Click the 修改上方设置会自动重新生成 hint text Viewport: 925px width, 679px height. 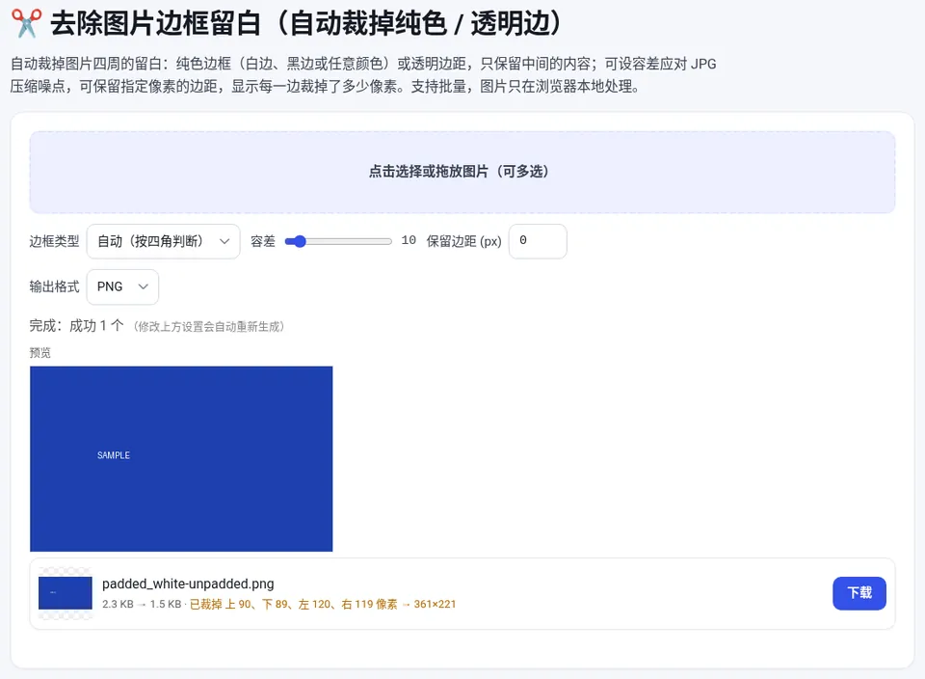(209, 327)
